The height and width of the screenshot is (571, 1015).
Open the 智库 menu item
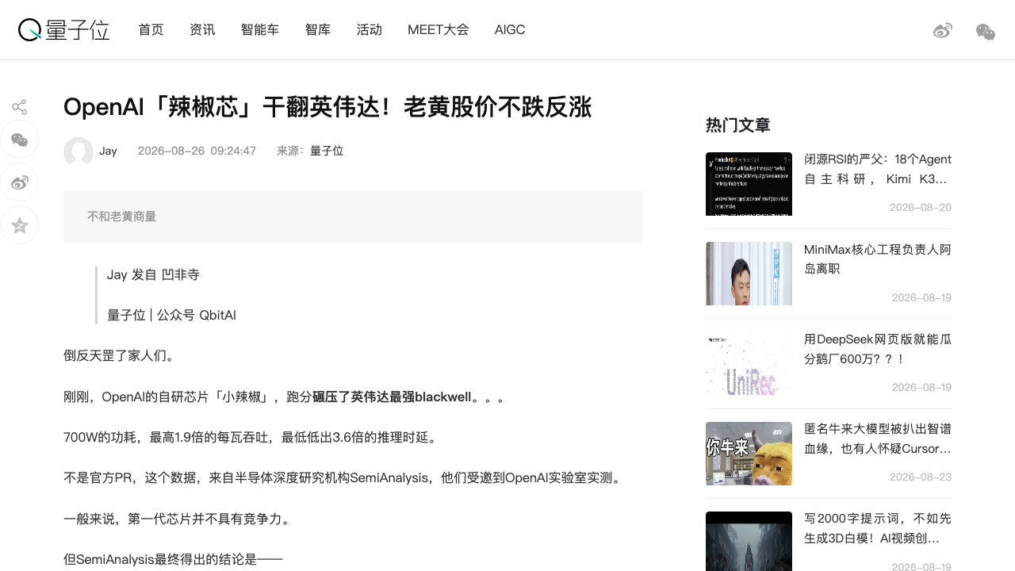click(318, 30)
